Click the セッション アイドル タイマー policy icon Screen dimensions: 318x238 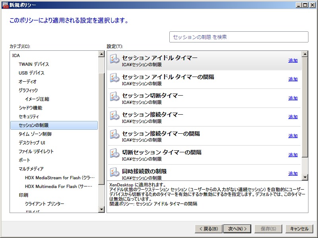(x=114, y=60)
